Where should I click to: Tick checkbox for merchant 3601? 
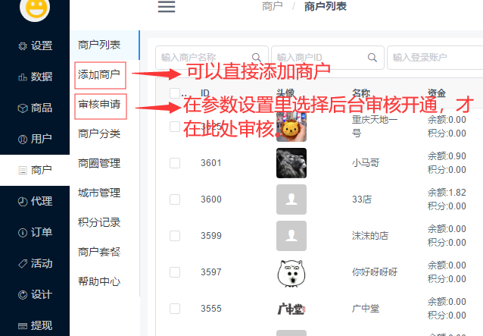tap(175, 163)
